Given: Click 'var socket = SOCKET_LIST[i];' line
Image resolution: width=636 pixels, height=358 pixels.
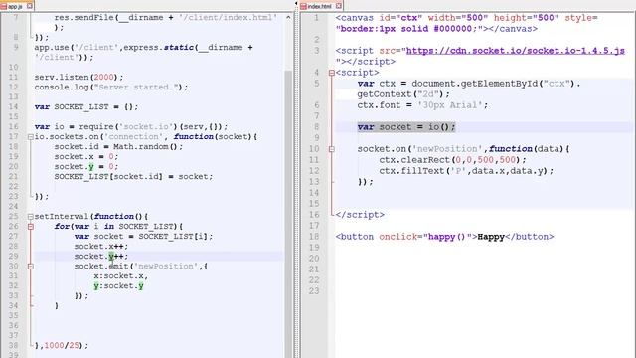Looking at the screenshot, I should click(143, 237).
